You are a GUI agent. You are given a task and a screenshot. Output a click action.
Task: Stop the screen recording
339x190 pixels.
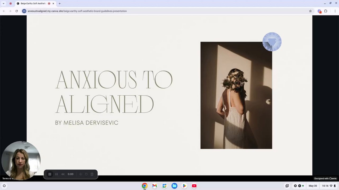(x=50, y=174)
